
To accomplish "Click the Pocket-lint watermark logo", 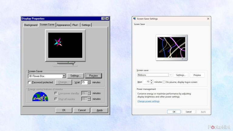I will click(219, 127).
